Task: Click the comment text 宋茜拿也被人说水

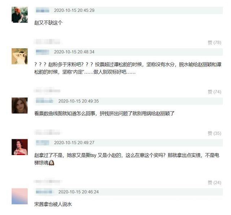Action: coord(53,204)
